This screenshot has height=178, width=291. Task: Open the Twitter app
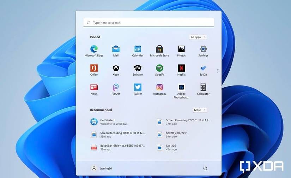138,89
